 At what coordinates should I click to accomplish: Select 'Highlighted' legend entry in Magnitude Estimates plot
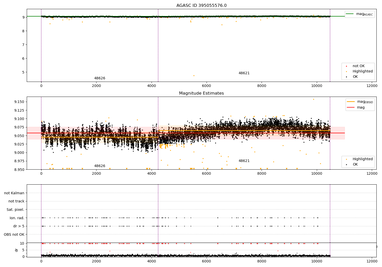click(363, 159)
